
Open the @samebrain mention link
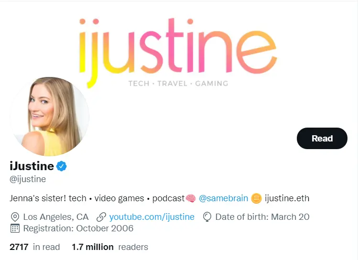(x=223, y=198)
